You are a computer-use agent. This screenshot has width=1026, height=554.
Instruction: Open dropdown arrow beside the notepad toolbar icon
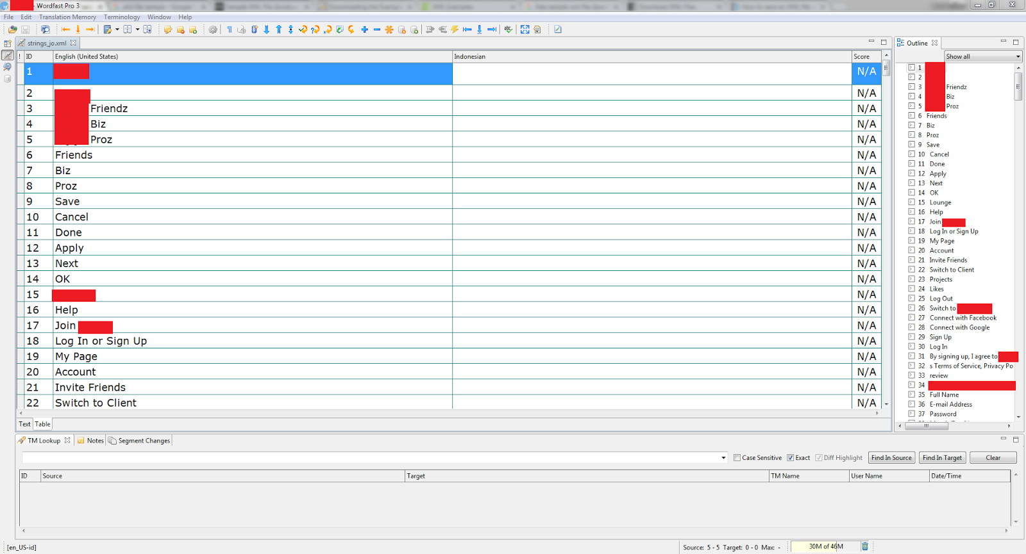117,29
